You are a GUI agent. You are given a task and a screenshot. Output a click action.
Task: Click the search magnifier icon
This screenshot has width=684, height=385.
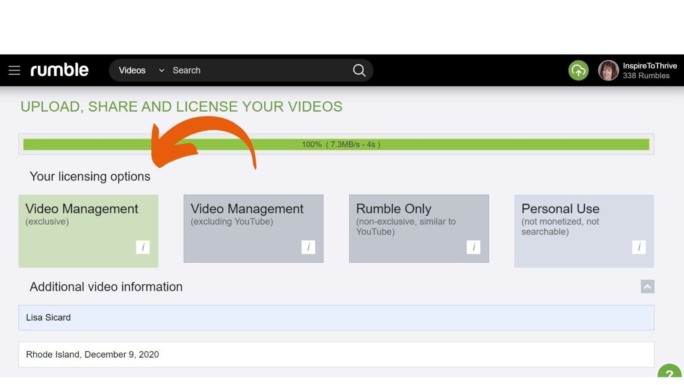click(x=359, y=70)
